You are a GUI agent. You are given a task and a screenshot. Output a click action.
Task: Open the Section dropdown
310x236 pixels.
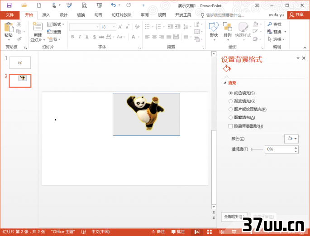coord(54,39)
